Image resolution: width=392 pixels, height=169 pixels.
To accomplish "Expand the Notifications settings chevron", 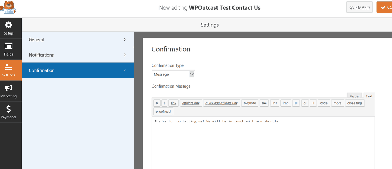I will pos(125,55).
